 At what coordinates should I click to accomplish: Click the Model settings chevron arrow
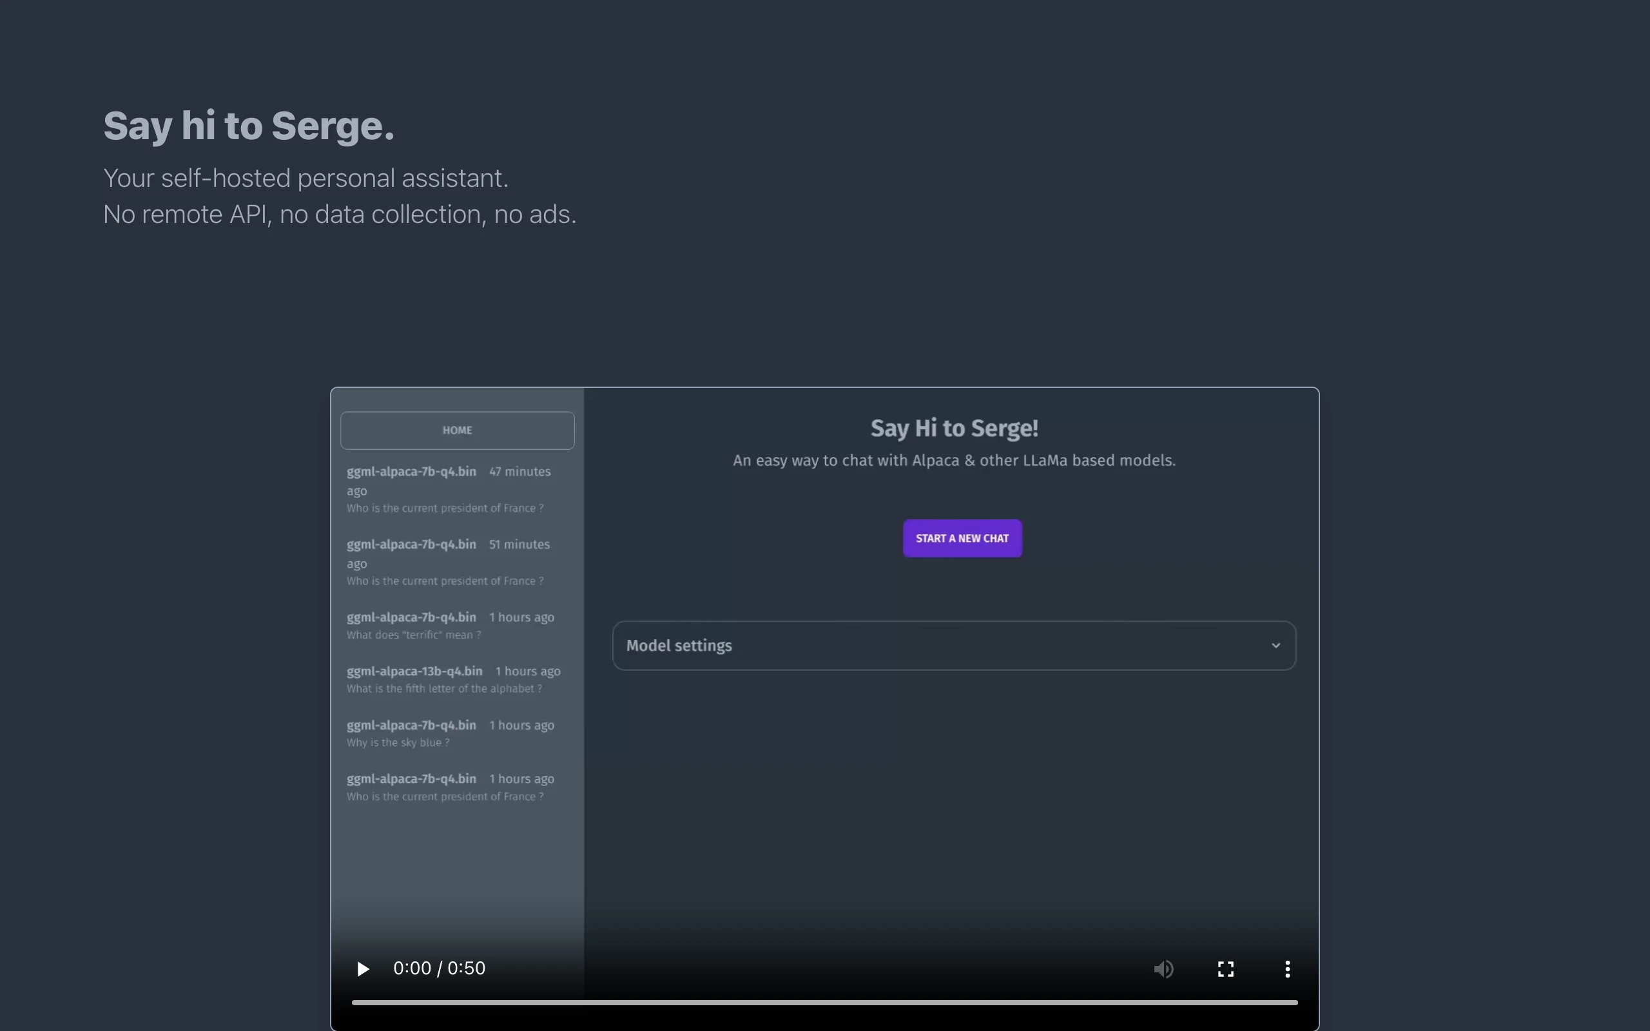pos(1275,645)
